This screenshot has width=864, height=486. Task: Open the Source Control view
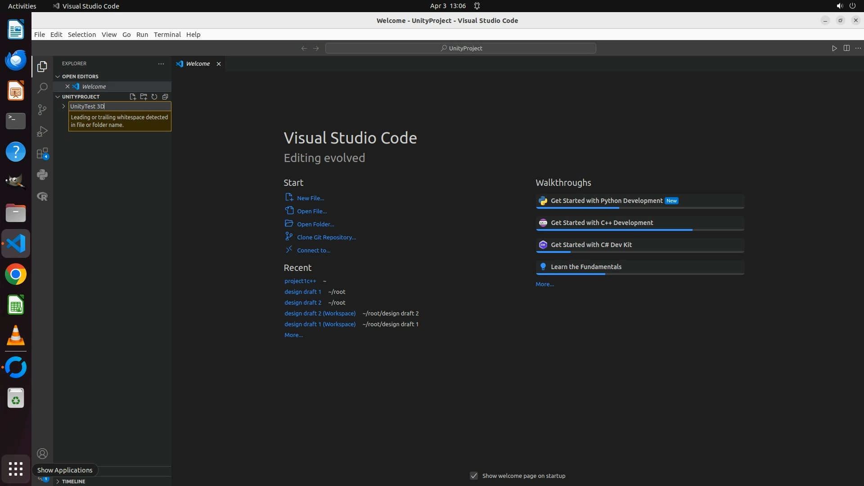point(42,110)
